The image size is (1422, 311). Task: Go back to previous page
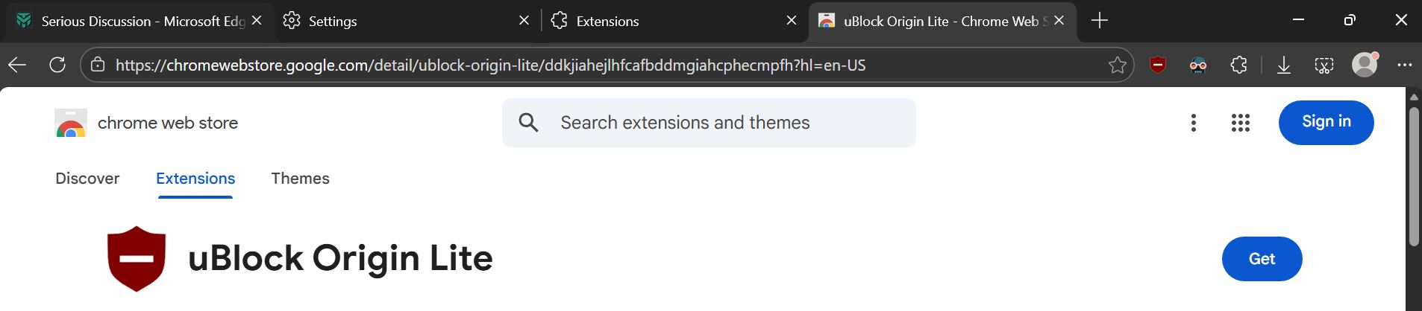pyautogui.click(x=17, y=65)
